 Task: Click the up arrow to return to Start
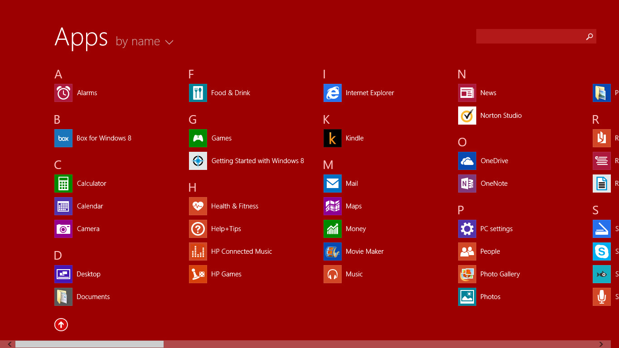(61, 324)
